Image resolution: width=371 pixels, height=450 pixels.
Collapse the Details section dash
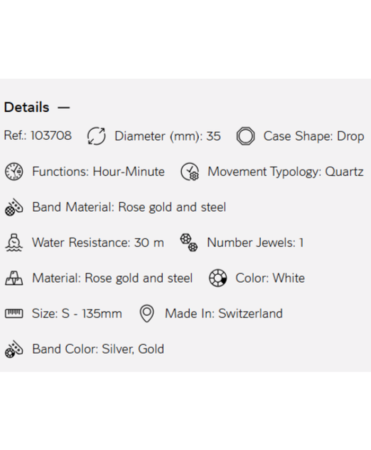[64, 107]
